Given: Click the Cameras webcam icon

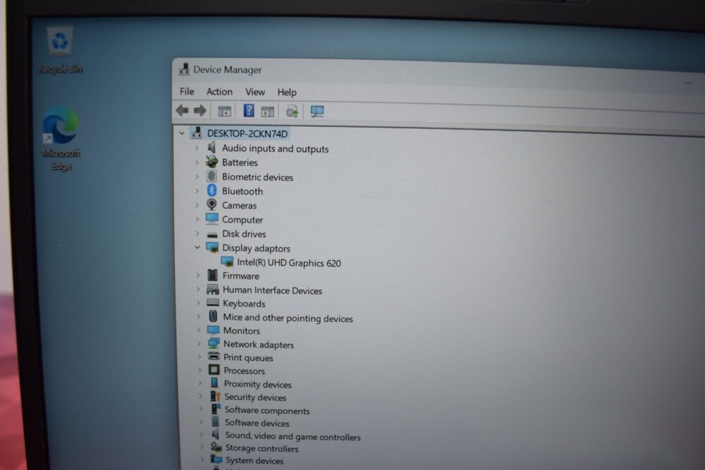Looking at the screenshot, I should [211, 205].
